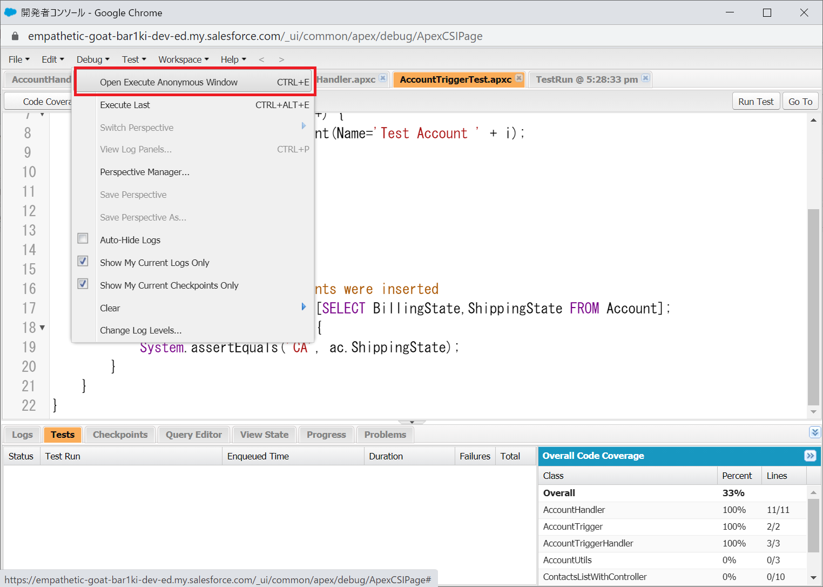The image size is (823, 587).
Task: Go to previous tab with < arrow
Action: pos(261,59)
